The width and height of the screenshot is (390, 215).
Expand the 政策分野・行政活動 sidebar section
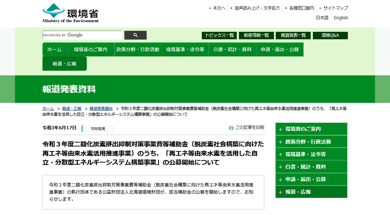click(x=281, y=142)
